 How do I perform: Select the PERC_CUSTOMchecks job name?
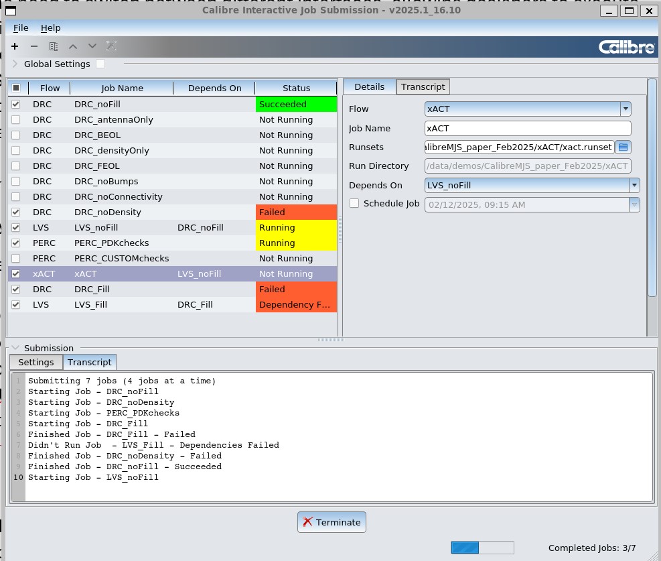click(x=121, y=258)
